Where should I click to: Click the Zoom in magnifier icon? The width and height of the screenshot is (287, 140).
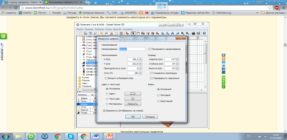tap(182, 33)
